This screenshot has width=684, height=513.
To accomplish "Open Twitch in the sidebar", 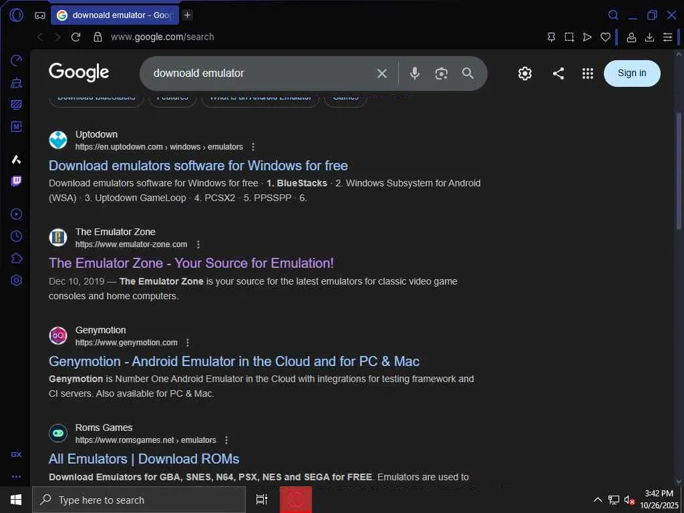I will [16, 181].
